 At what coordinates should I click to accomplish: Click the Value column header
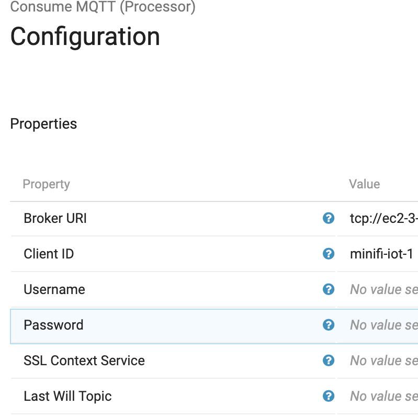(x=364, y=184)
